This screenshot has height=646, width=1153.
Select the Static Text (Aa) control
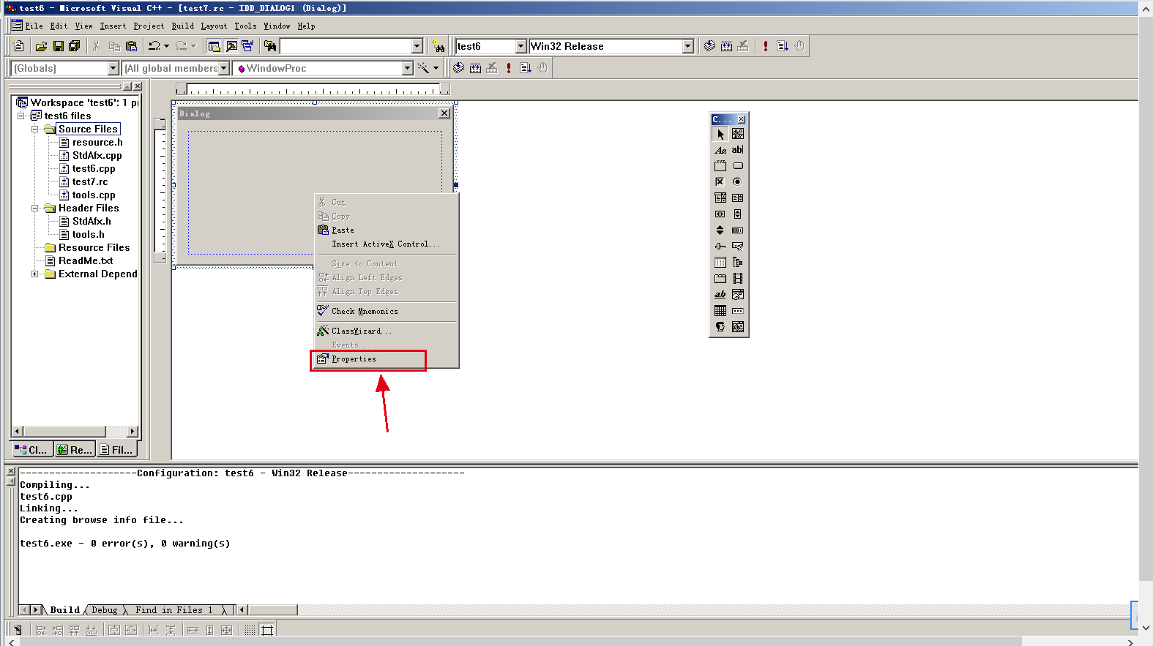[x=720, y=150]
